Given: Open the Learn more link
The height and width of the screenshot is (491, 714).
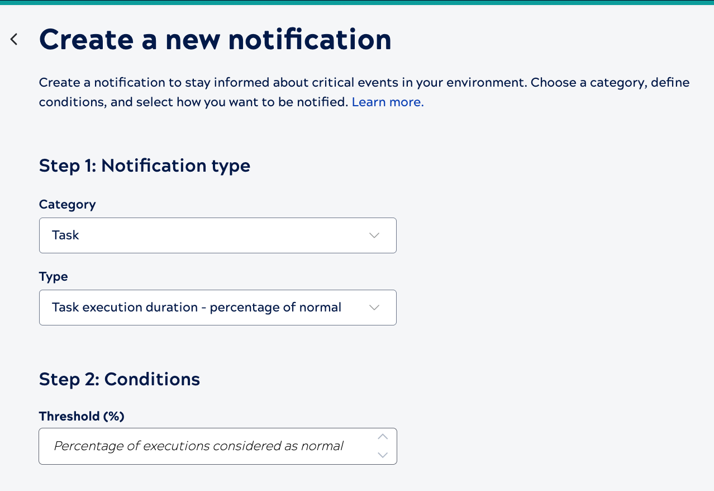Looking at the screenshot, I should coord(387,102).
